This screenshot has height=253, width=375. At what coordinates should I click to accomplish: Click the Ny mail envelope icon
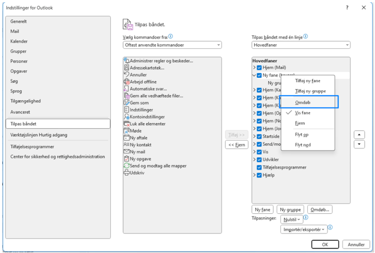[x=127, y=152]
